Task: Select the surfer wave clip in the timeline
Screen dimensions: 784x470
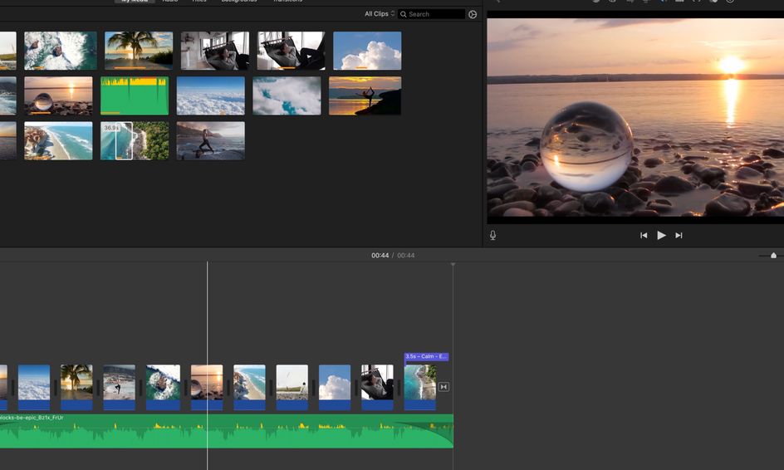Action: point(163,388)
